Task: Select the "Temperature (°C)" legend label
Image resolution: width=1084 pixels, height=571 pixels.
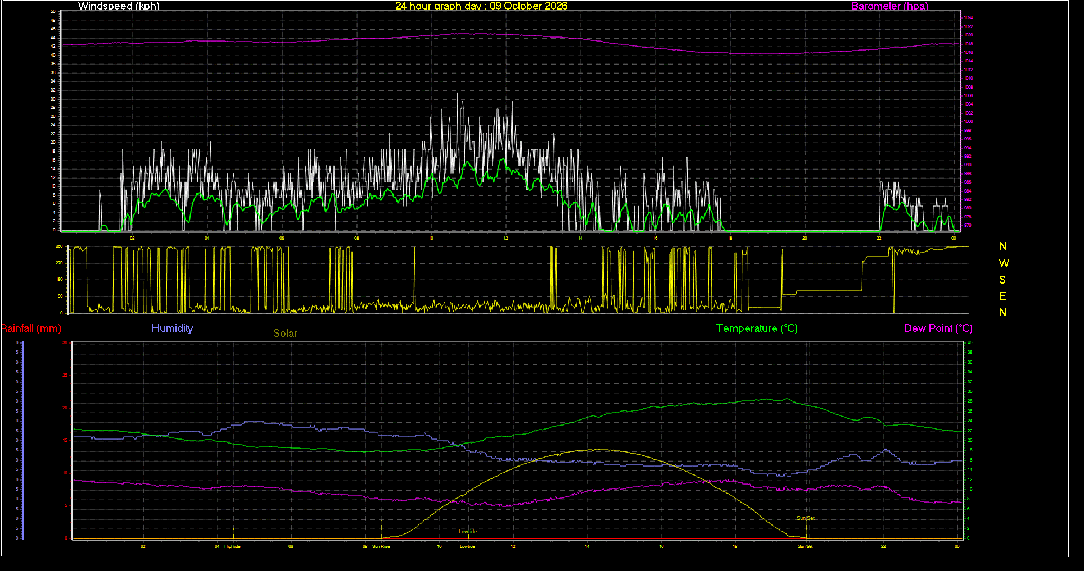Action: click(757, 328)
